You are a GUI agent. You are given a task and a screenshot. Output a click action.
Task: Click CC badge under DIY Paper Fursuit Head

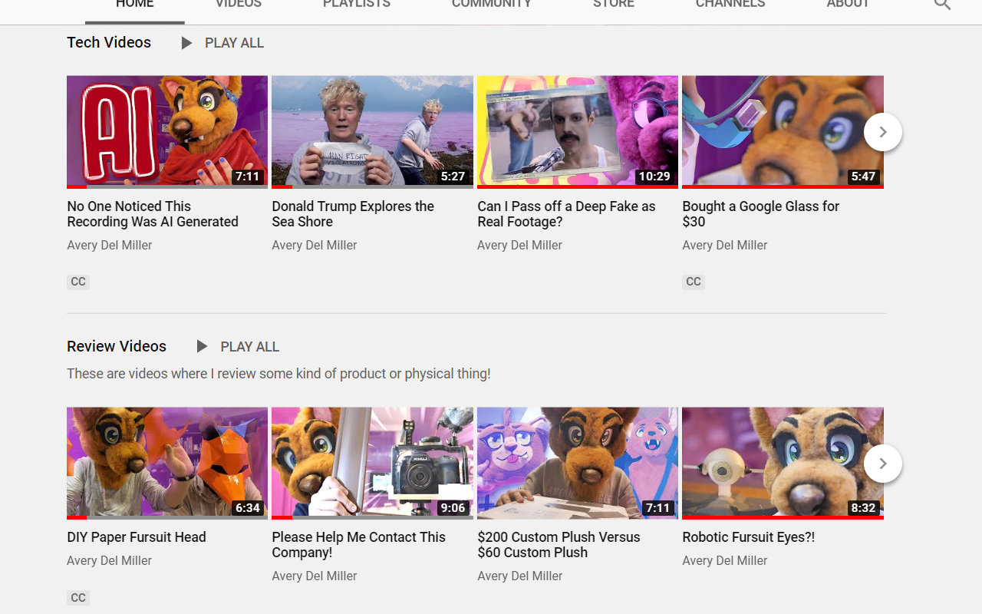point(78,597)
